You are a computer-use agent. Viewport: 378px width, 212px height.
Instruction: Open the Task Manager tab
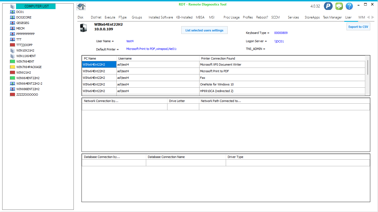click(x=332, y=17)
